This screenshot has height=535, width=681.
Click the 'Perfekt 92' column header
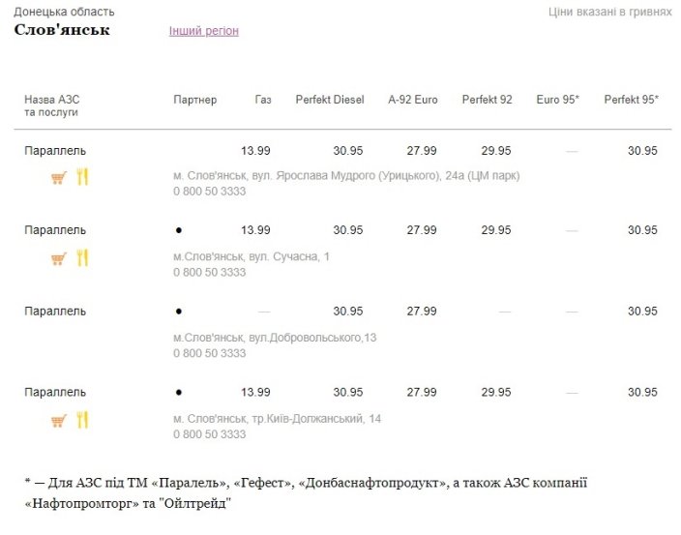(x=487, y=100)
